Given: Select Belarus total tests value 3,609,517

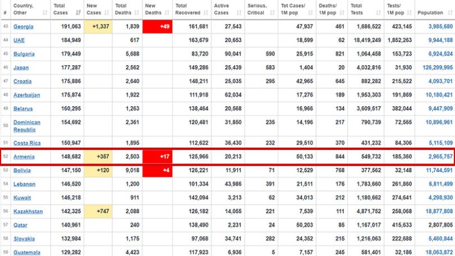Looking at the screenshot, I should tap(368, 108).
